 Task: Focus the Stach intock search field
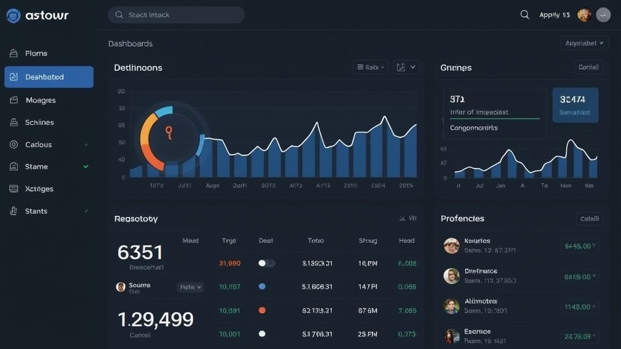(x=176, y=15)
